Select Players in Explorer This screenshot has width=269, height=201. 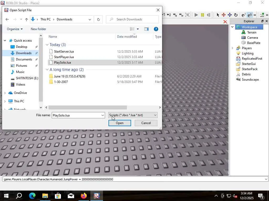(x=246, y=48)
